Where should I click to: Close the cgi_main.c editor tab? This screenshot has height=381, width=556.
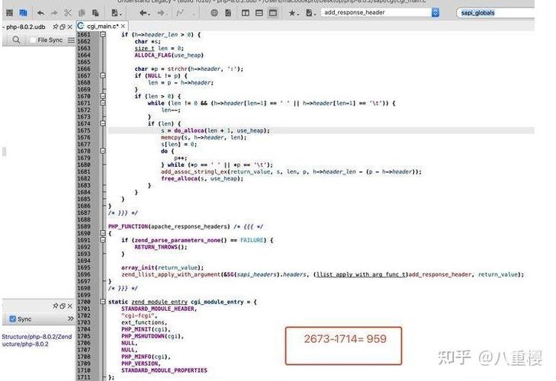click(x=124, y=26)
